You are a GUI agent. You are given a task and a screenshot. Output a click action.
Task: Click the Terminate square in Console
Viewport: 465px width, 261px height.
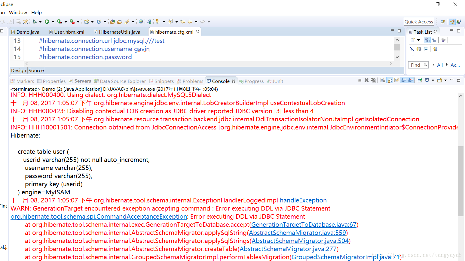coord(359,80)
